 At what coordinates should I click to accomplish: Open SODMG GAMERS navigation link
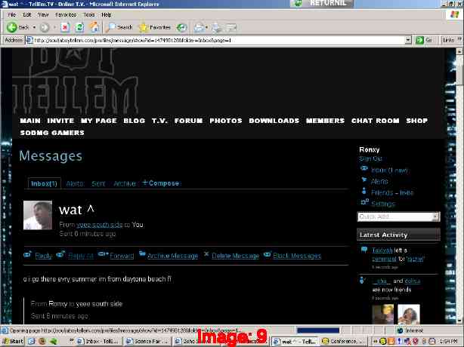[x=52, y=133]
